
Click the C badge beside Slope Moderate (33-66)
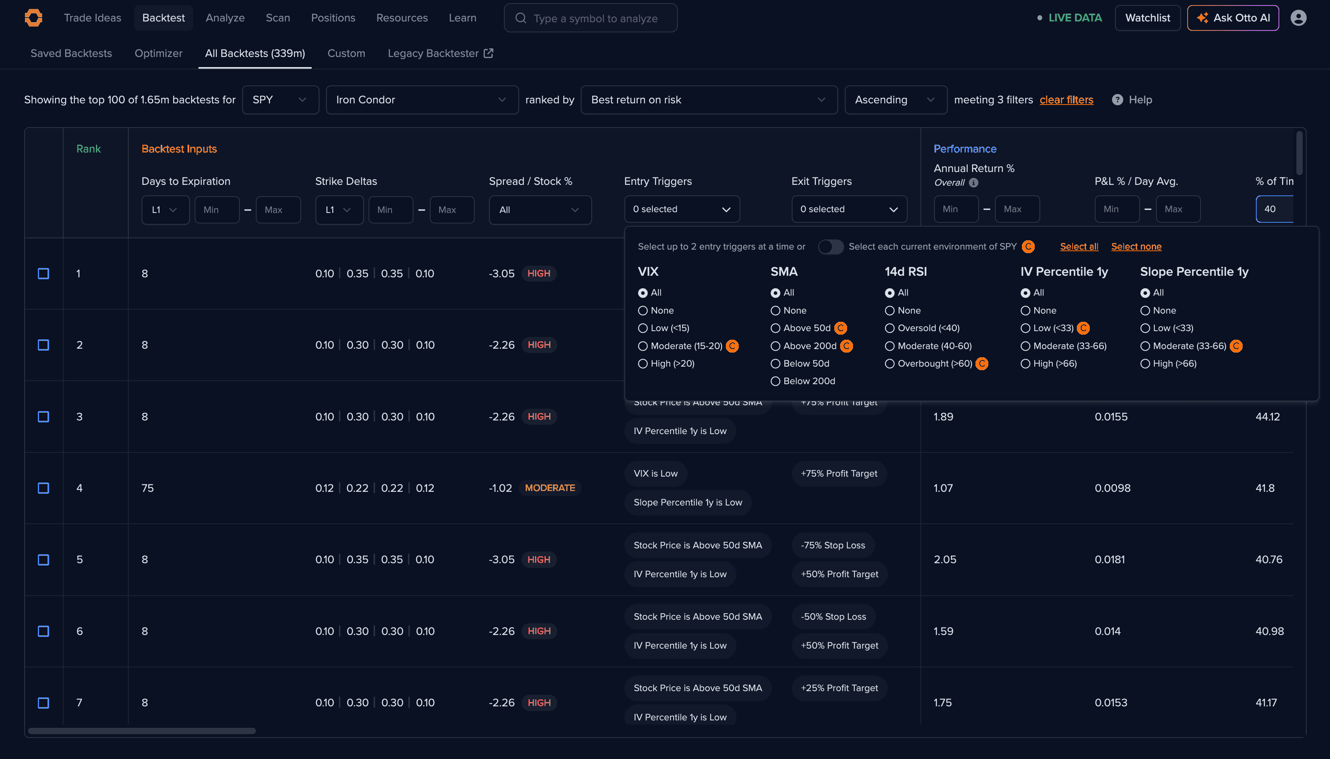point(1236,346)
